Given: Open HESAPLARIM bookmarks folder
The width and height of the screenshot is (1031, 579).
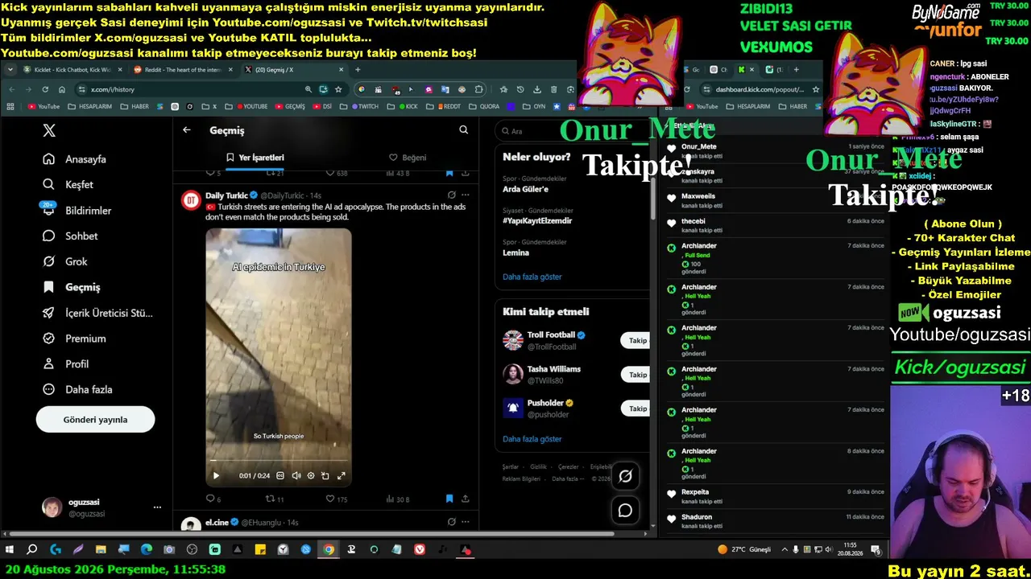Looking at the screenshot, I should pyautogui.click(x=89, y=106).
